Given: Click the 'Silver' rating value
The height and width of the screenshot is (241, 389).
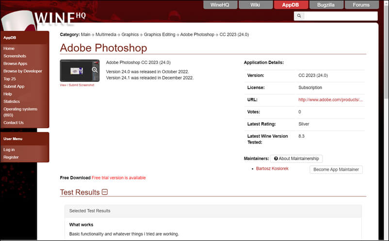Looking at the screenshot, I should click(x=304, y=124).
